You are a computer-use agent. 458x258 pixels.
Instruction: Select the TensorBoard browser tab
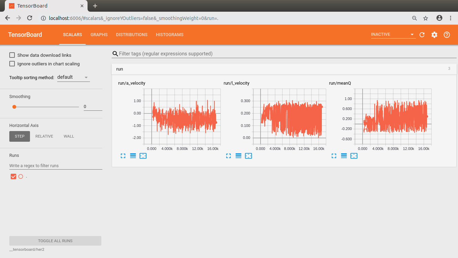(x=45, y=6)
